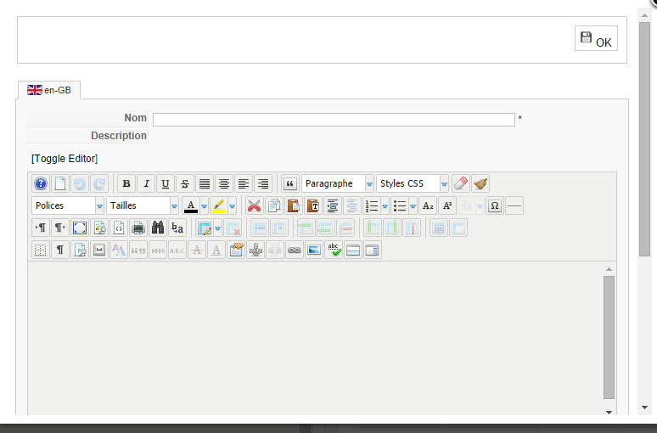Click the Bold formatting icon
The height and width of the screenshot is (433, 657).
[x=126, y=183]
